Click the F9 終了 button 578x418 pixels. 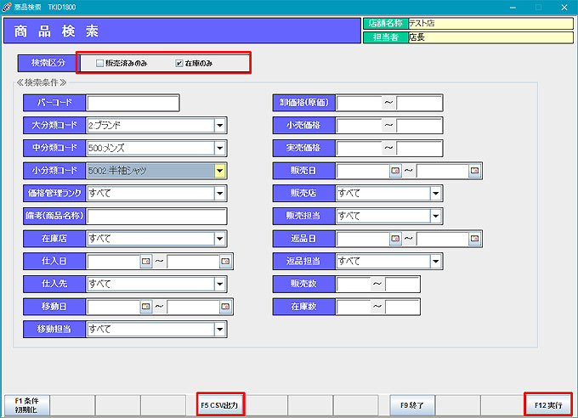pos(412,405)
